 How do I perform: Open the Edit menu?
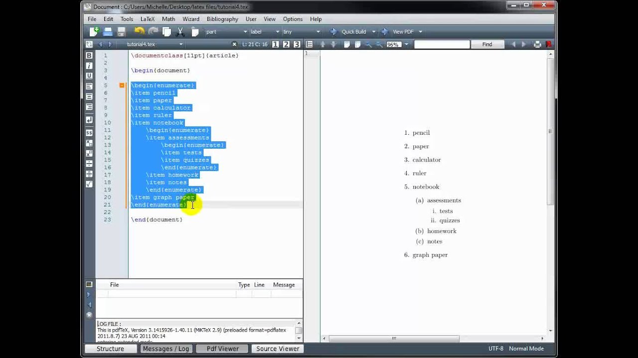[x=108, y=19]
